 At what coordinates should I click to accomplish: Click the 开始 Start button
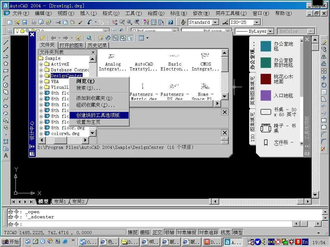[x=10, y=242]
